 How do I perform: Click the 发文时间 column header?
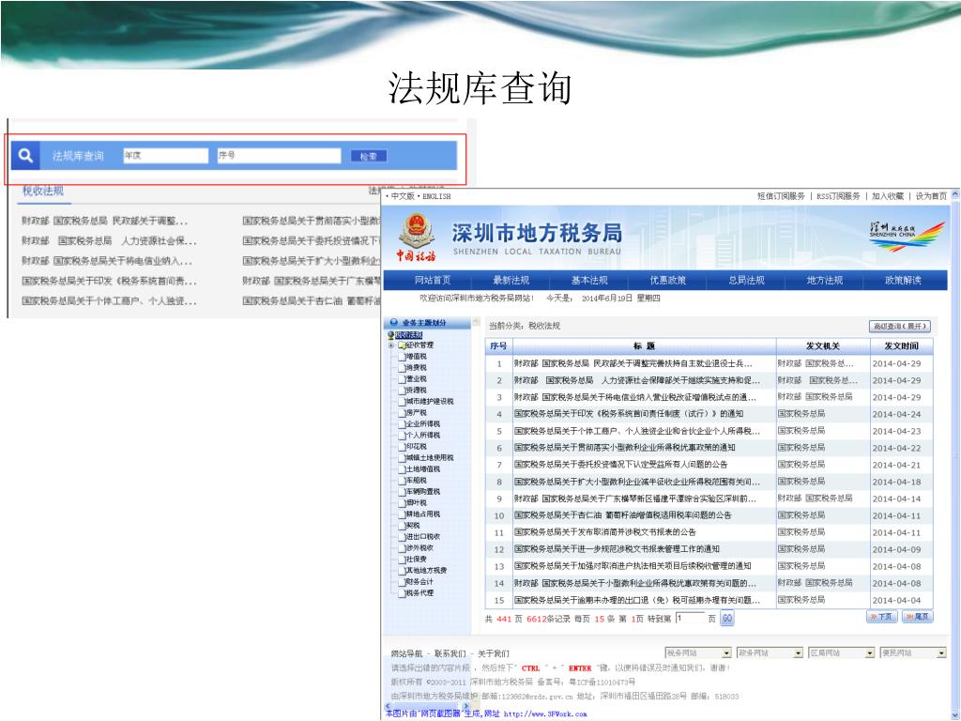[x=901, y=345]
